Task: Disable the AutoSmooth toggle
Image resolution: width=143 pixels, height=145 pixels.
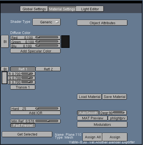Action: [x=88, y=113]
